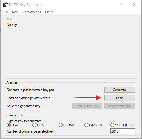
Task: Close the PuTTY Key Generator window
Action: tap(135, 4)
